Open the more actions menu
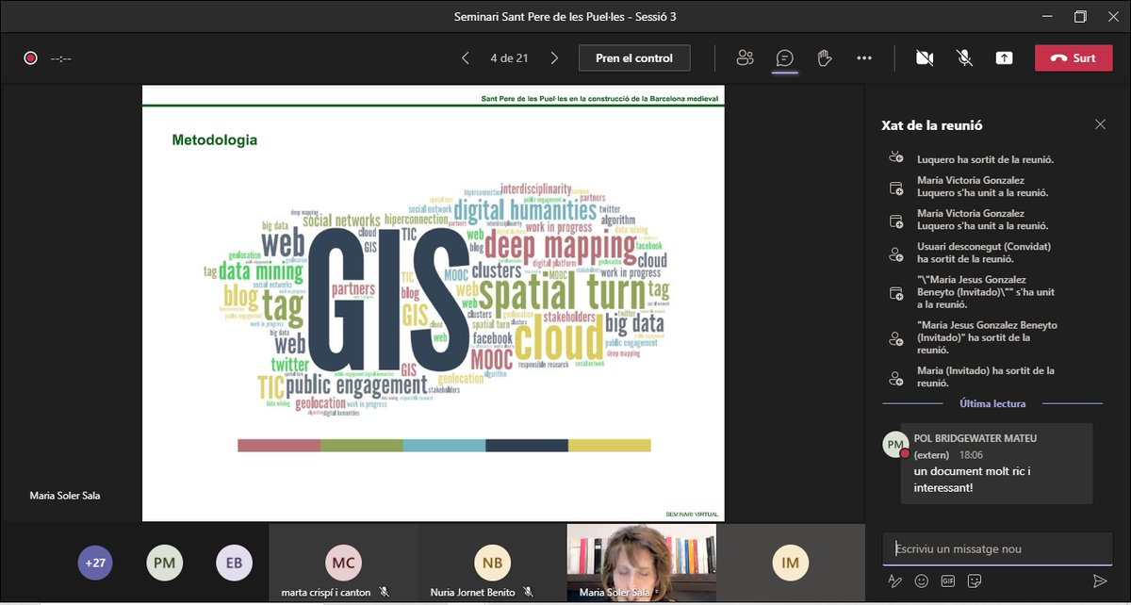 [x=864, y=57]
